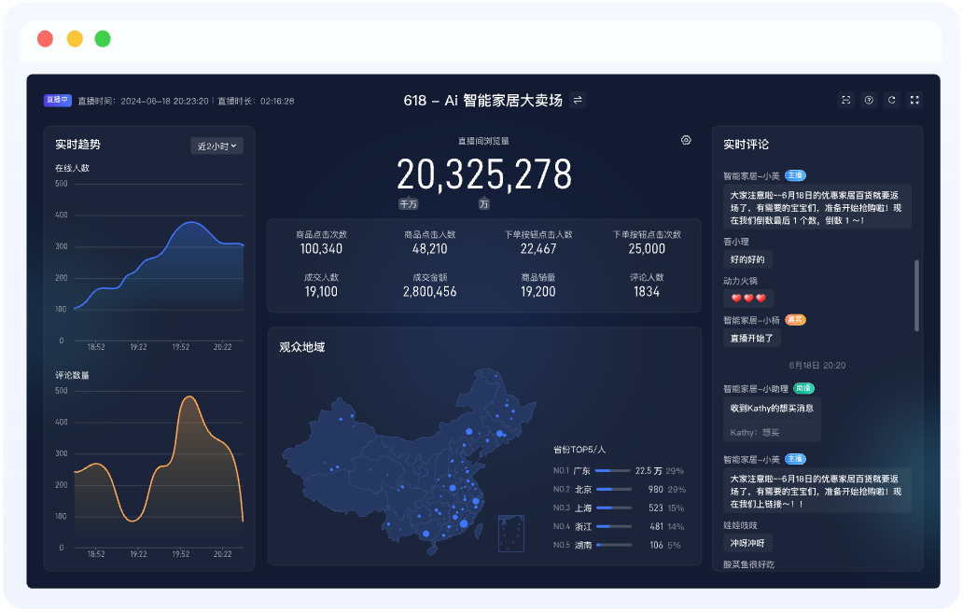Select the 商品点击次数 metric tile
963x612 pixels.
[321, 243]
